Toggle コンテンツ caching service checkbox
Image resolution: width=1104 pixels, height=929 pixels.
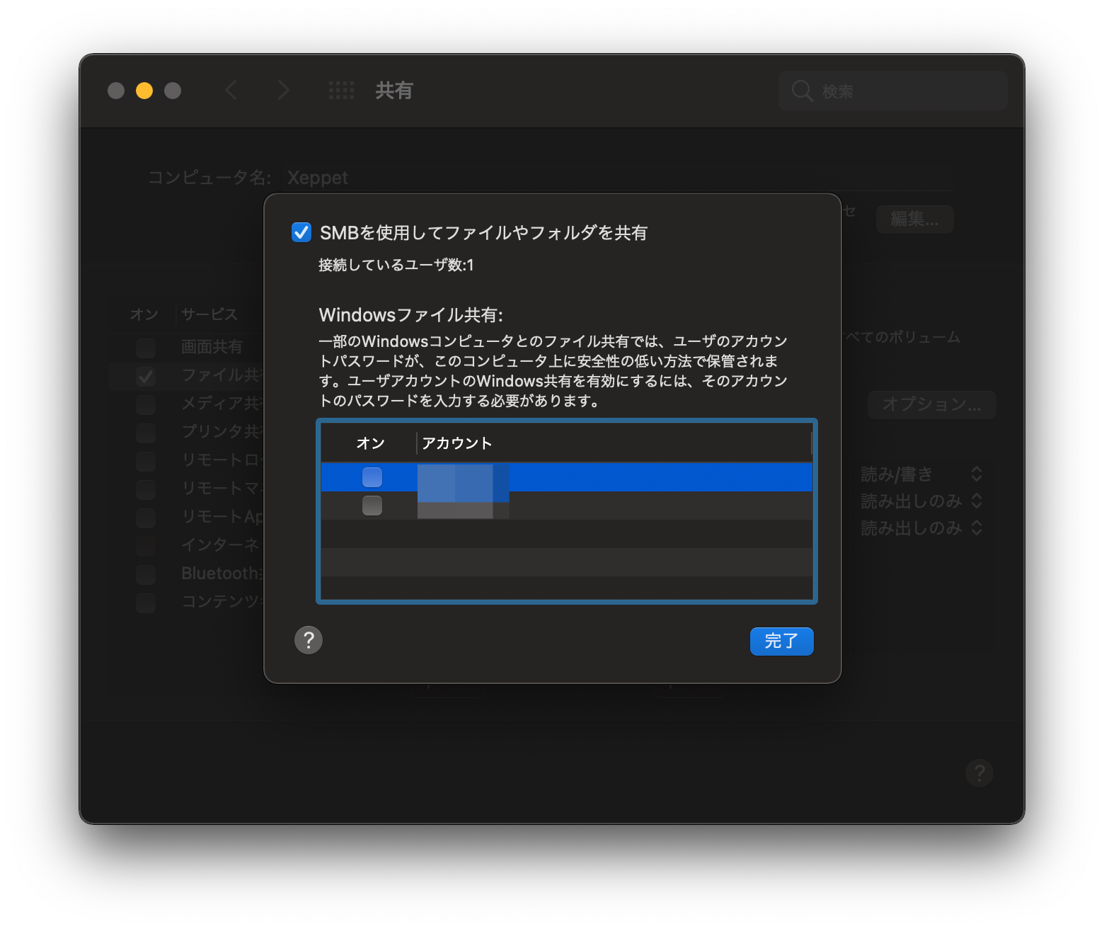click(146, 603)
